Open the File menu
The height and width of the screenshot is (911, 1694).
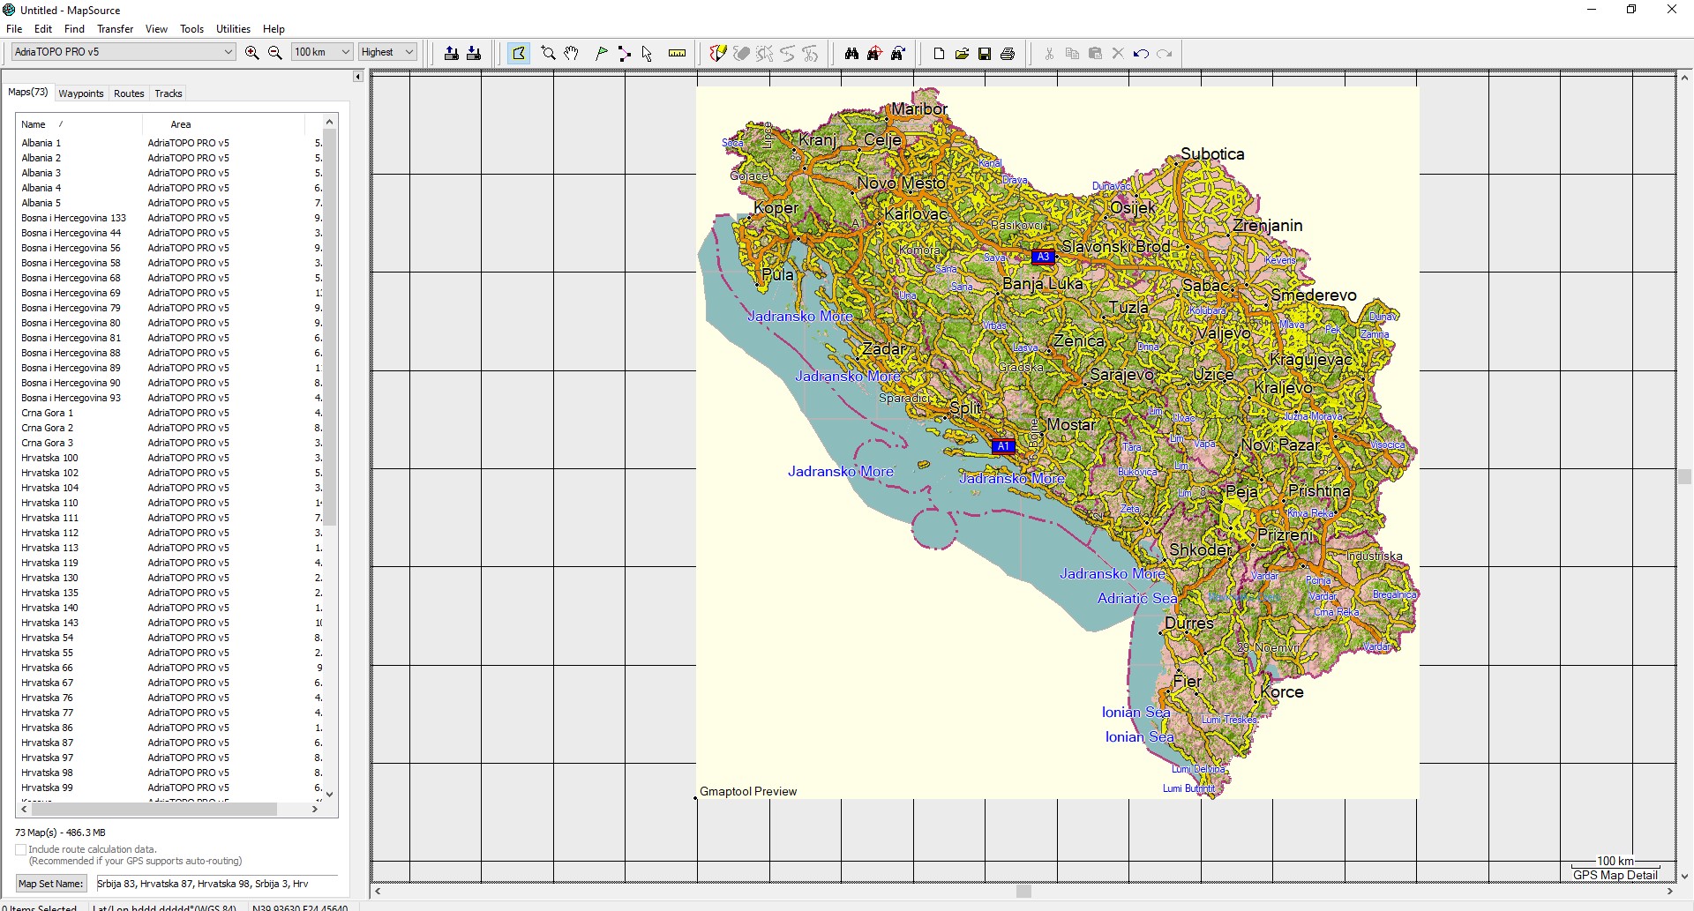pyautogui.click(x=14, y=29)
